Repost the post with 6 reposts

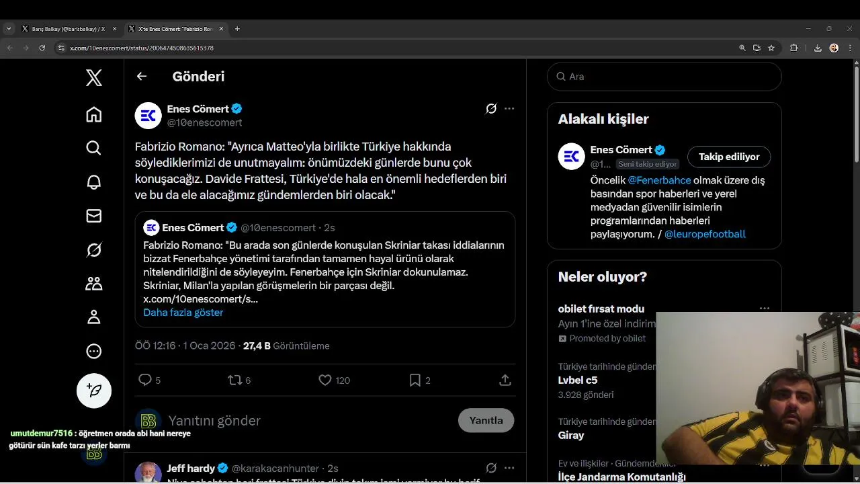click(x=235, y=380)
